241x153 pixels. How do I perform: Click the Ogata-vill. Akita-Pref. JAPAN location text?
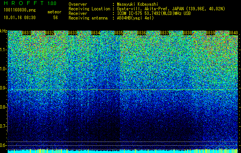171,9
